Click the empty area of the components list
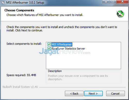 click(x=83, y=60)
